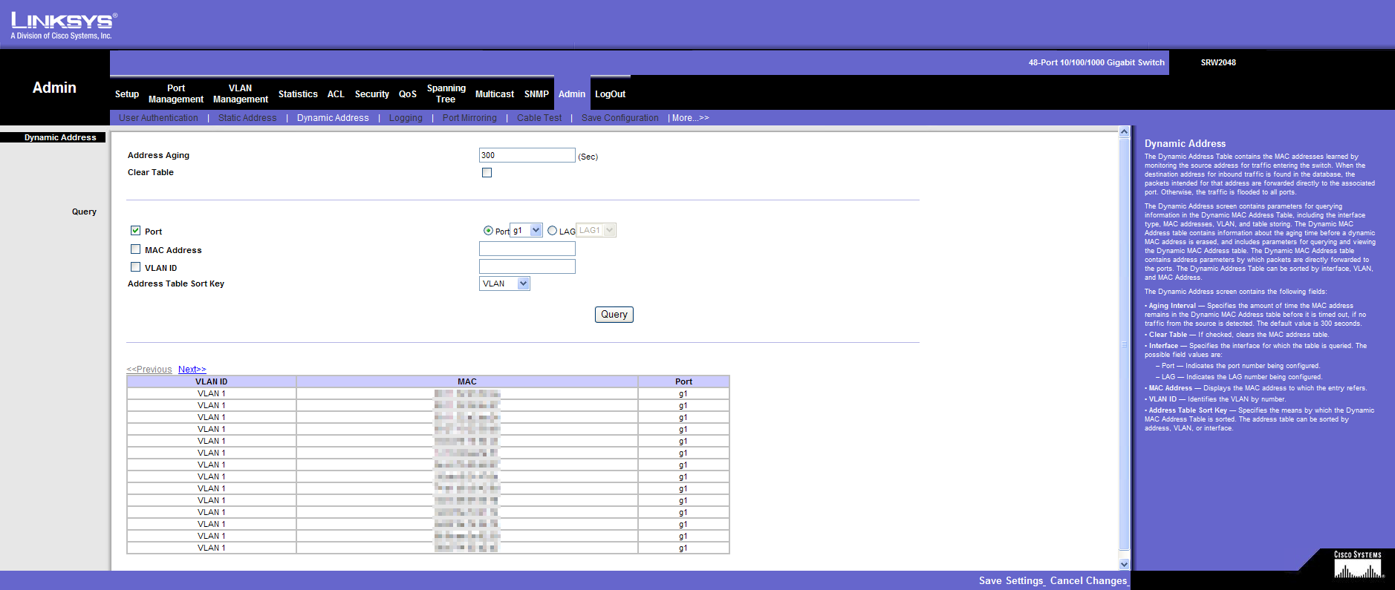Click the Cisco Systems logo
Viewport: 1395px width, 590px height.
pos(1358,566)
